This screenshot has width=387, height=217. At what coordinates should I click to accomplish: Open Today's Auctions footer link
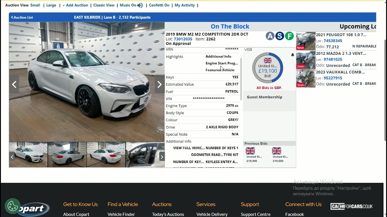click(168, 214)
